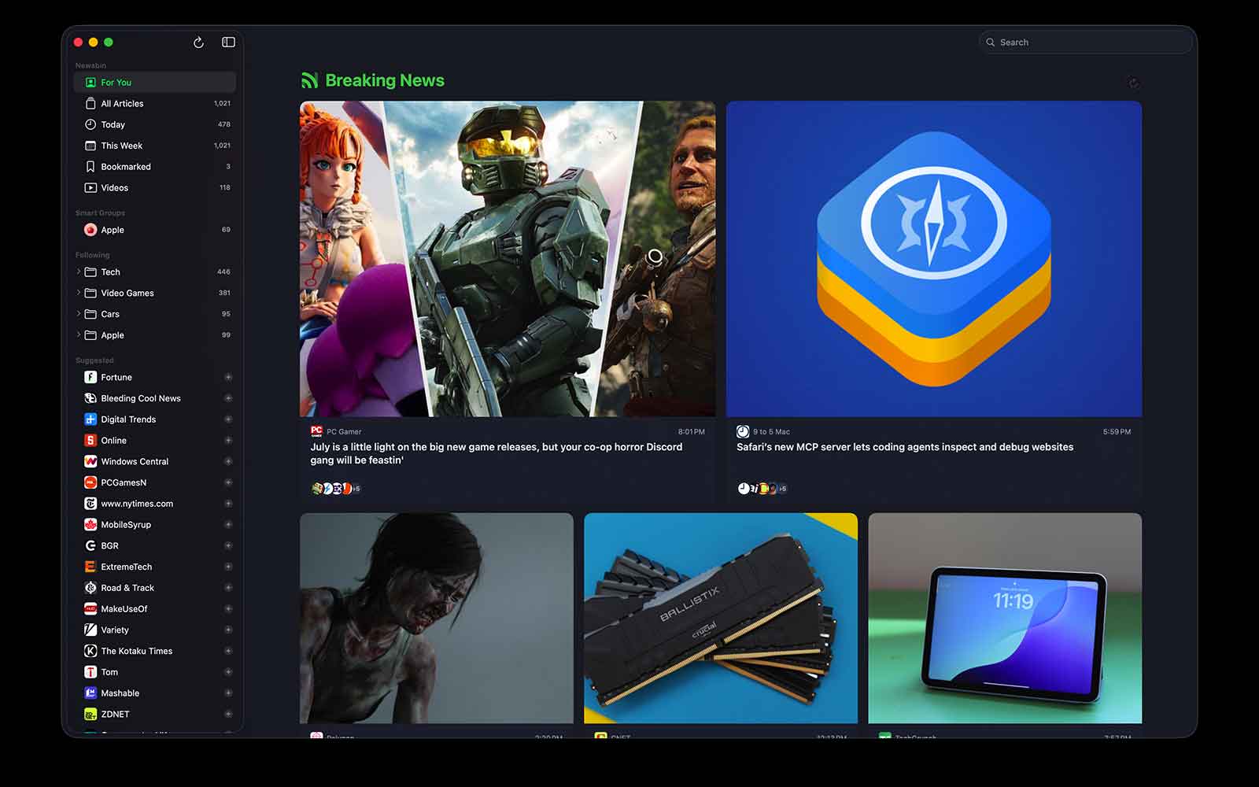This screenshot has height=787, width=1259.
Task: Reload Breaking News with the refresh icon
Action: (1133, 83)
